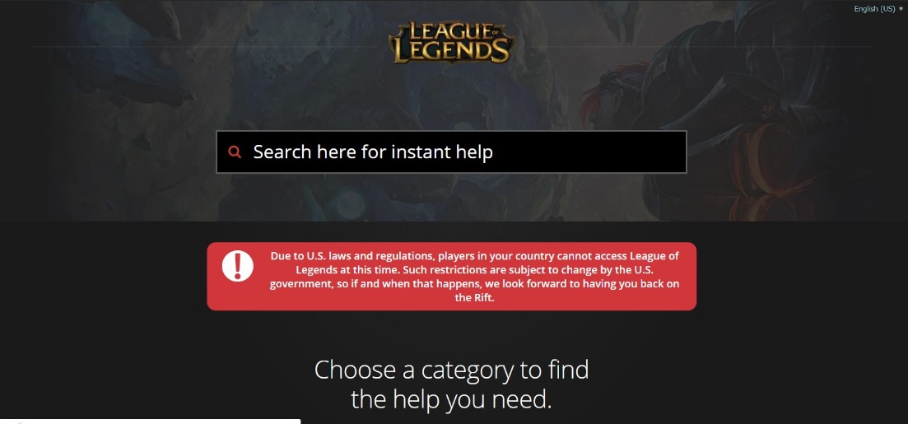Click the 'Choose a category to find' heading
This screenshot has width=908, height=424.
(452, 370)
